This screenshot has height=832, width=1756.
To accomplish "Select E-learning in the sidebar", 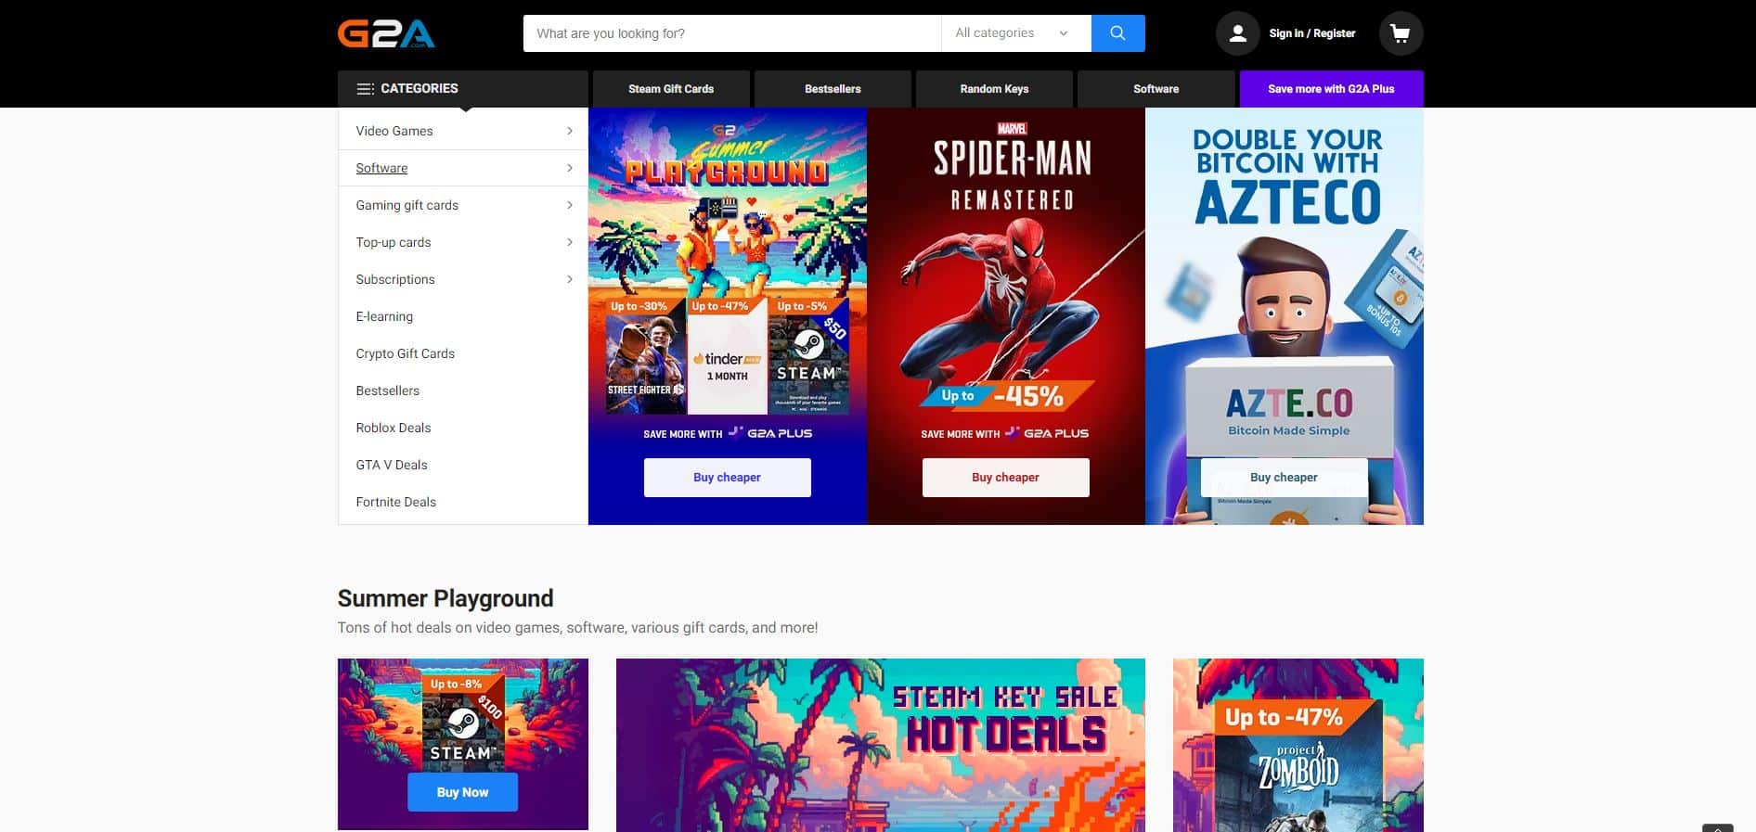I will [x=384, y=316].
